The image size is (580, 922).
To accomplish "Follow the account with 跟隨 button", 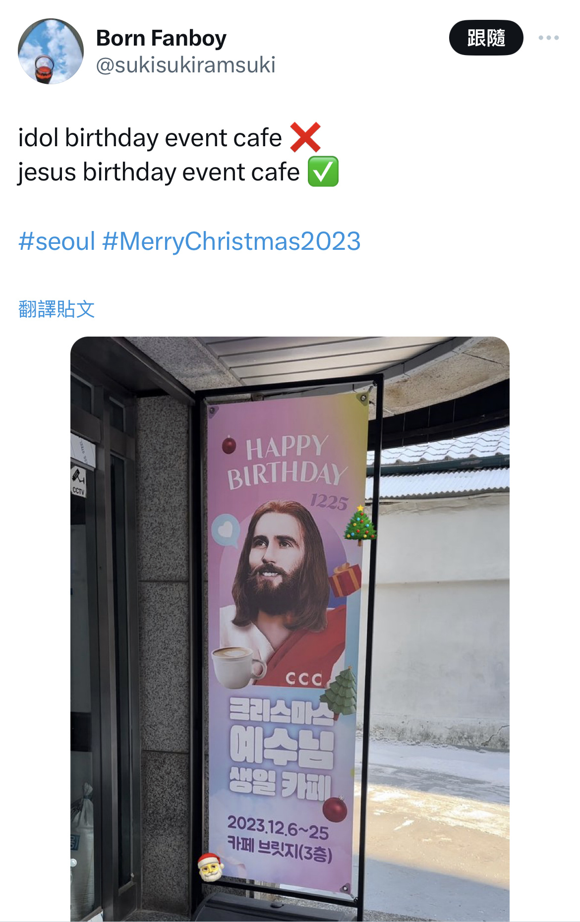I will tap(486, 38).
